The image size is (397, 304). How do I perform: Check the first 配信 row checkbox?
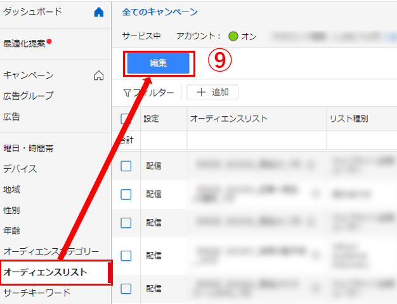[126, 166]
